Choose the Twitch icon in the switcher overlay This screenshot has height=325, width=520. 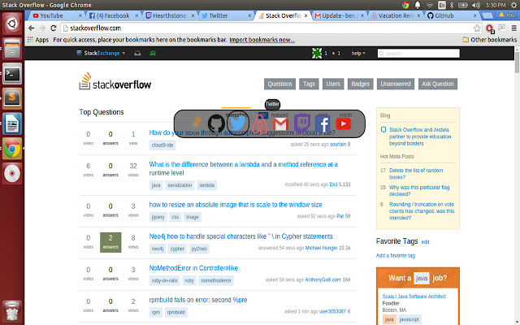(302, 123)
